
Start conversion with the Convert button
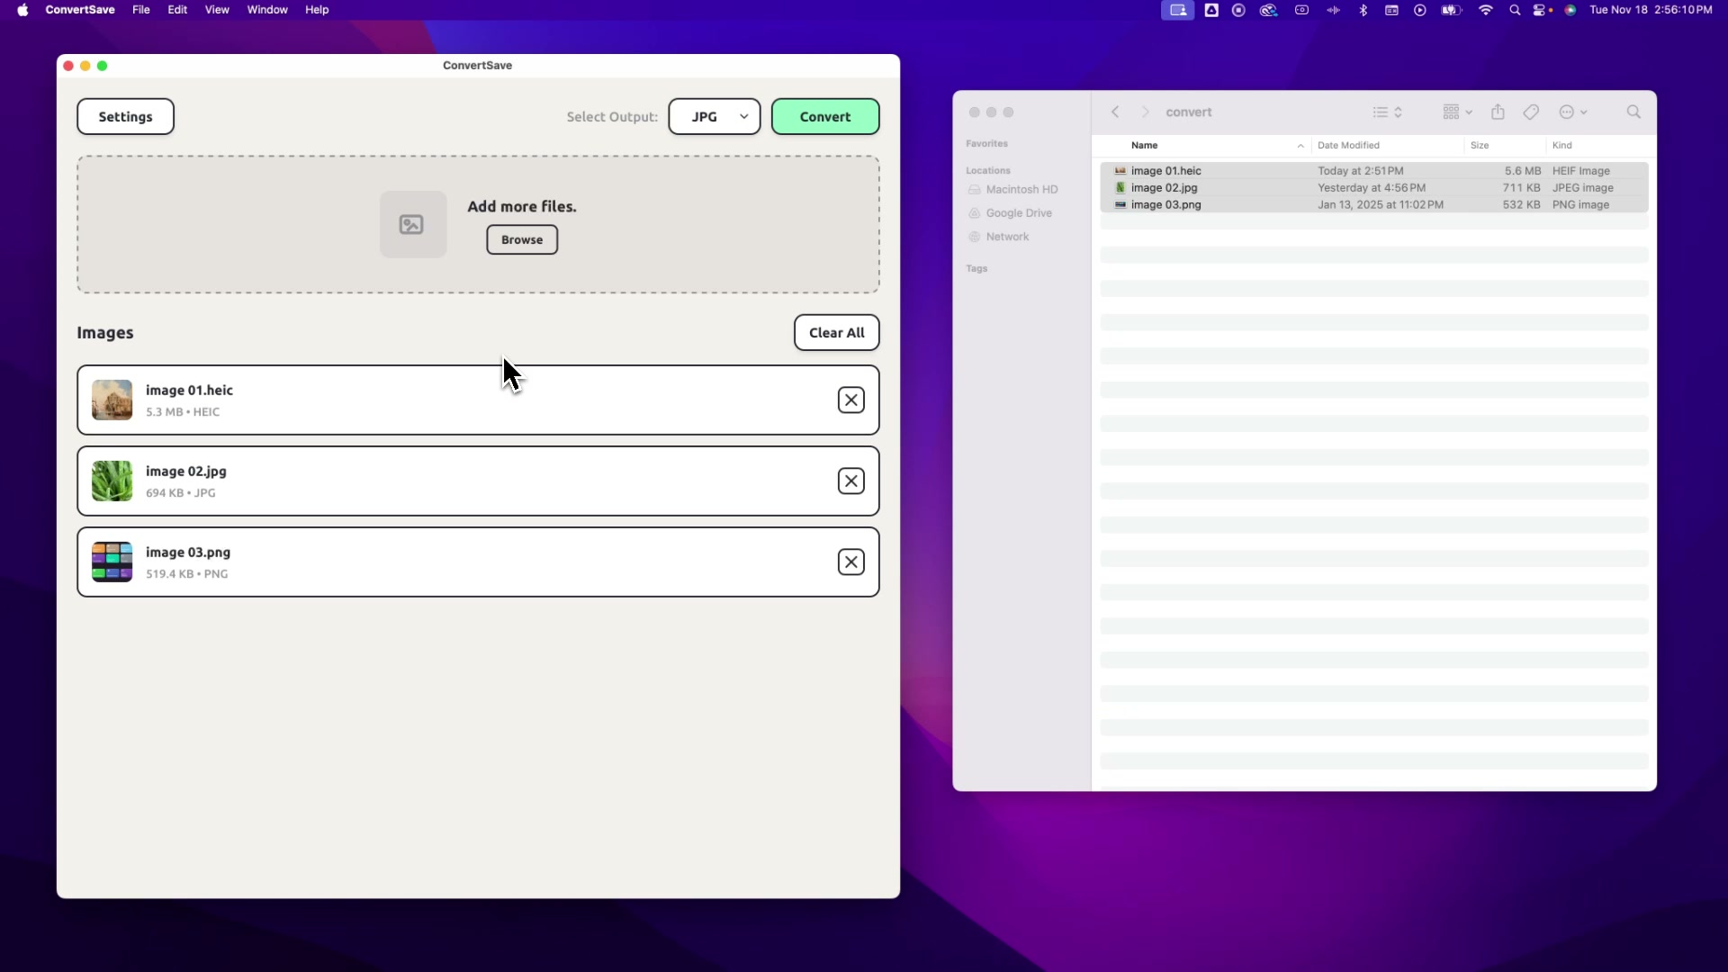(x=825, y=117)
